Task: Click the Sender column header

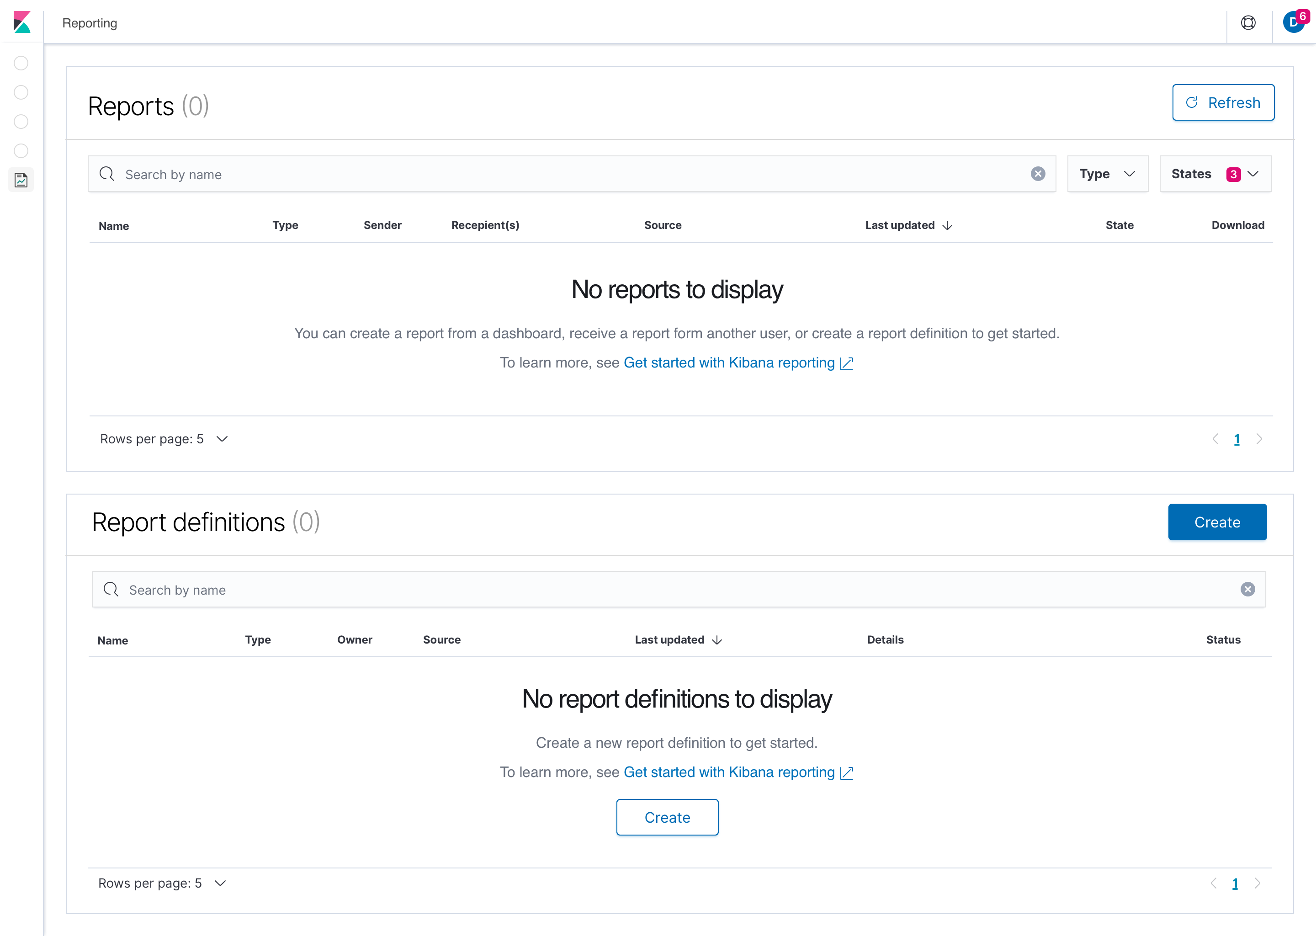Action: pos(382,226)
